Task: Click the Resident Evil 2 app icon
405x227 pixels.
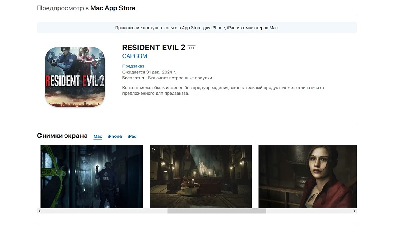Action: (x=74, y=76)
